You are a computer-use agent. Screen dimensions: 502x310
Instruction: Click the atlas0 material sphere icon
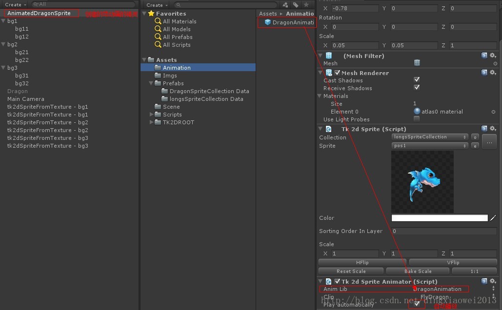[x=417, y=111]
